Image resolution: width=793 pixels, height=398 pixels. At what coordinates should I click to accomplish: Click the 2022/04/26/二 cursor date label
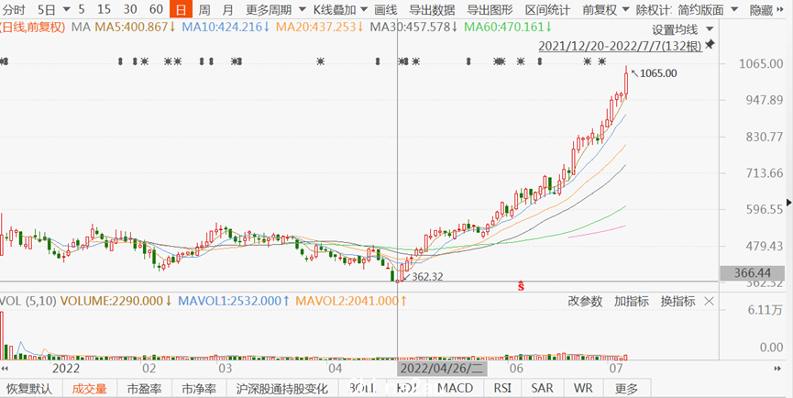(x=442, y=368)
